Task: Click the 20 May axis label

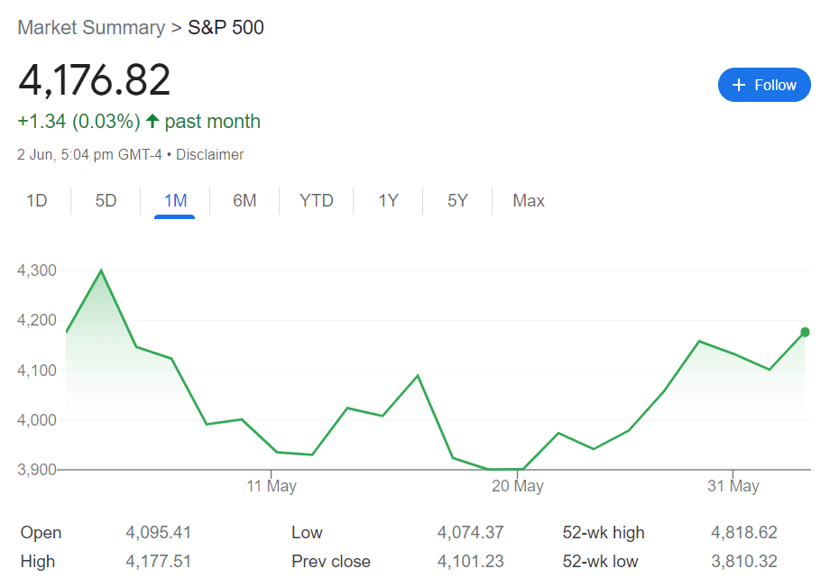Action: (x=519, y=486)
